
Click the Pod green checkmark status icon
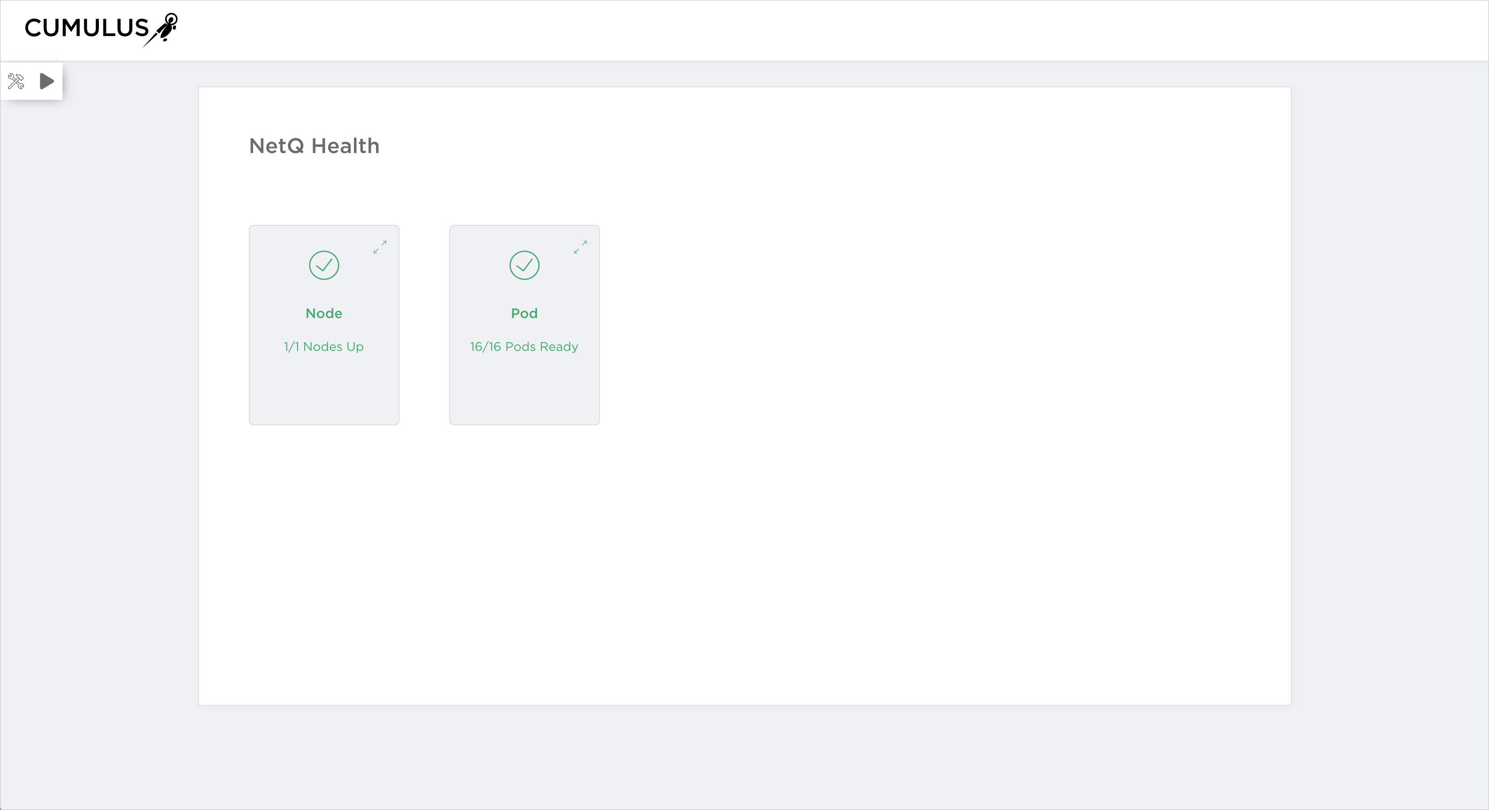tap(524, 265)
